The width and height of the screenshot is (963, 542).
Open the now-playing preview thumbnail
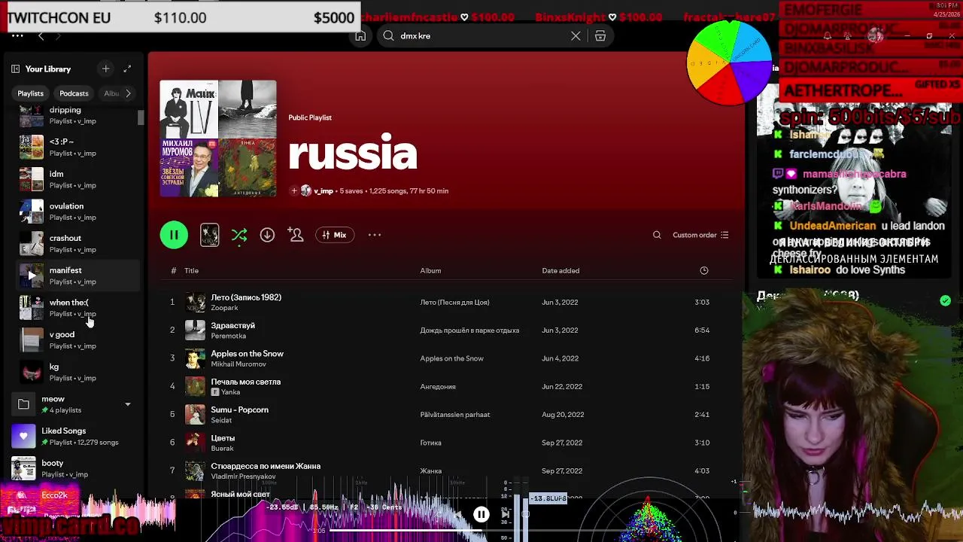click(210, 235)
